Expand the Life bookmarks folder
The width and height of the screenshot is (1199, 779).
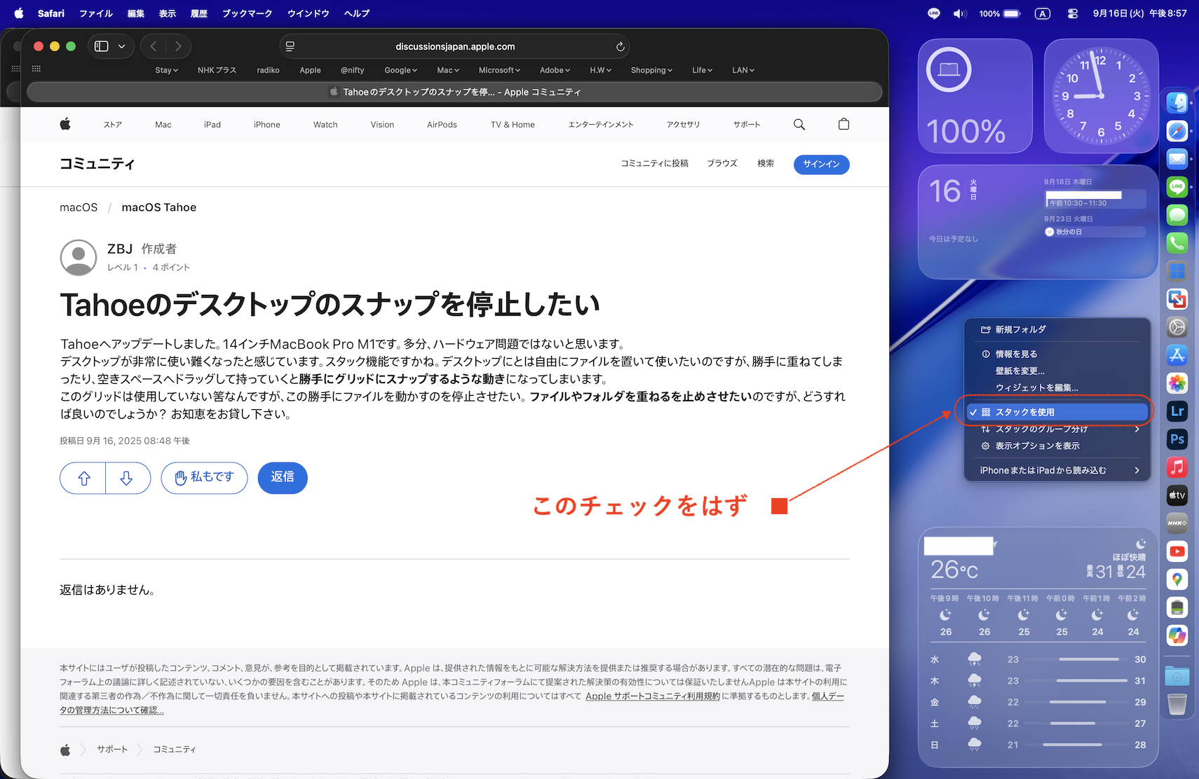tap(703, 70)
